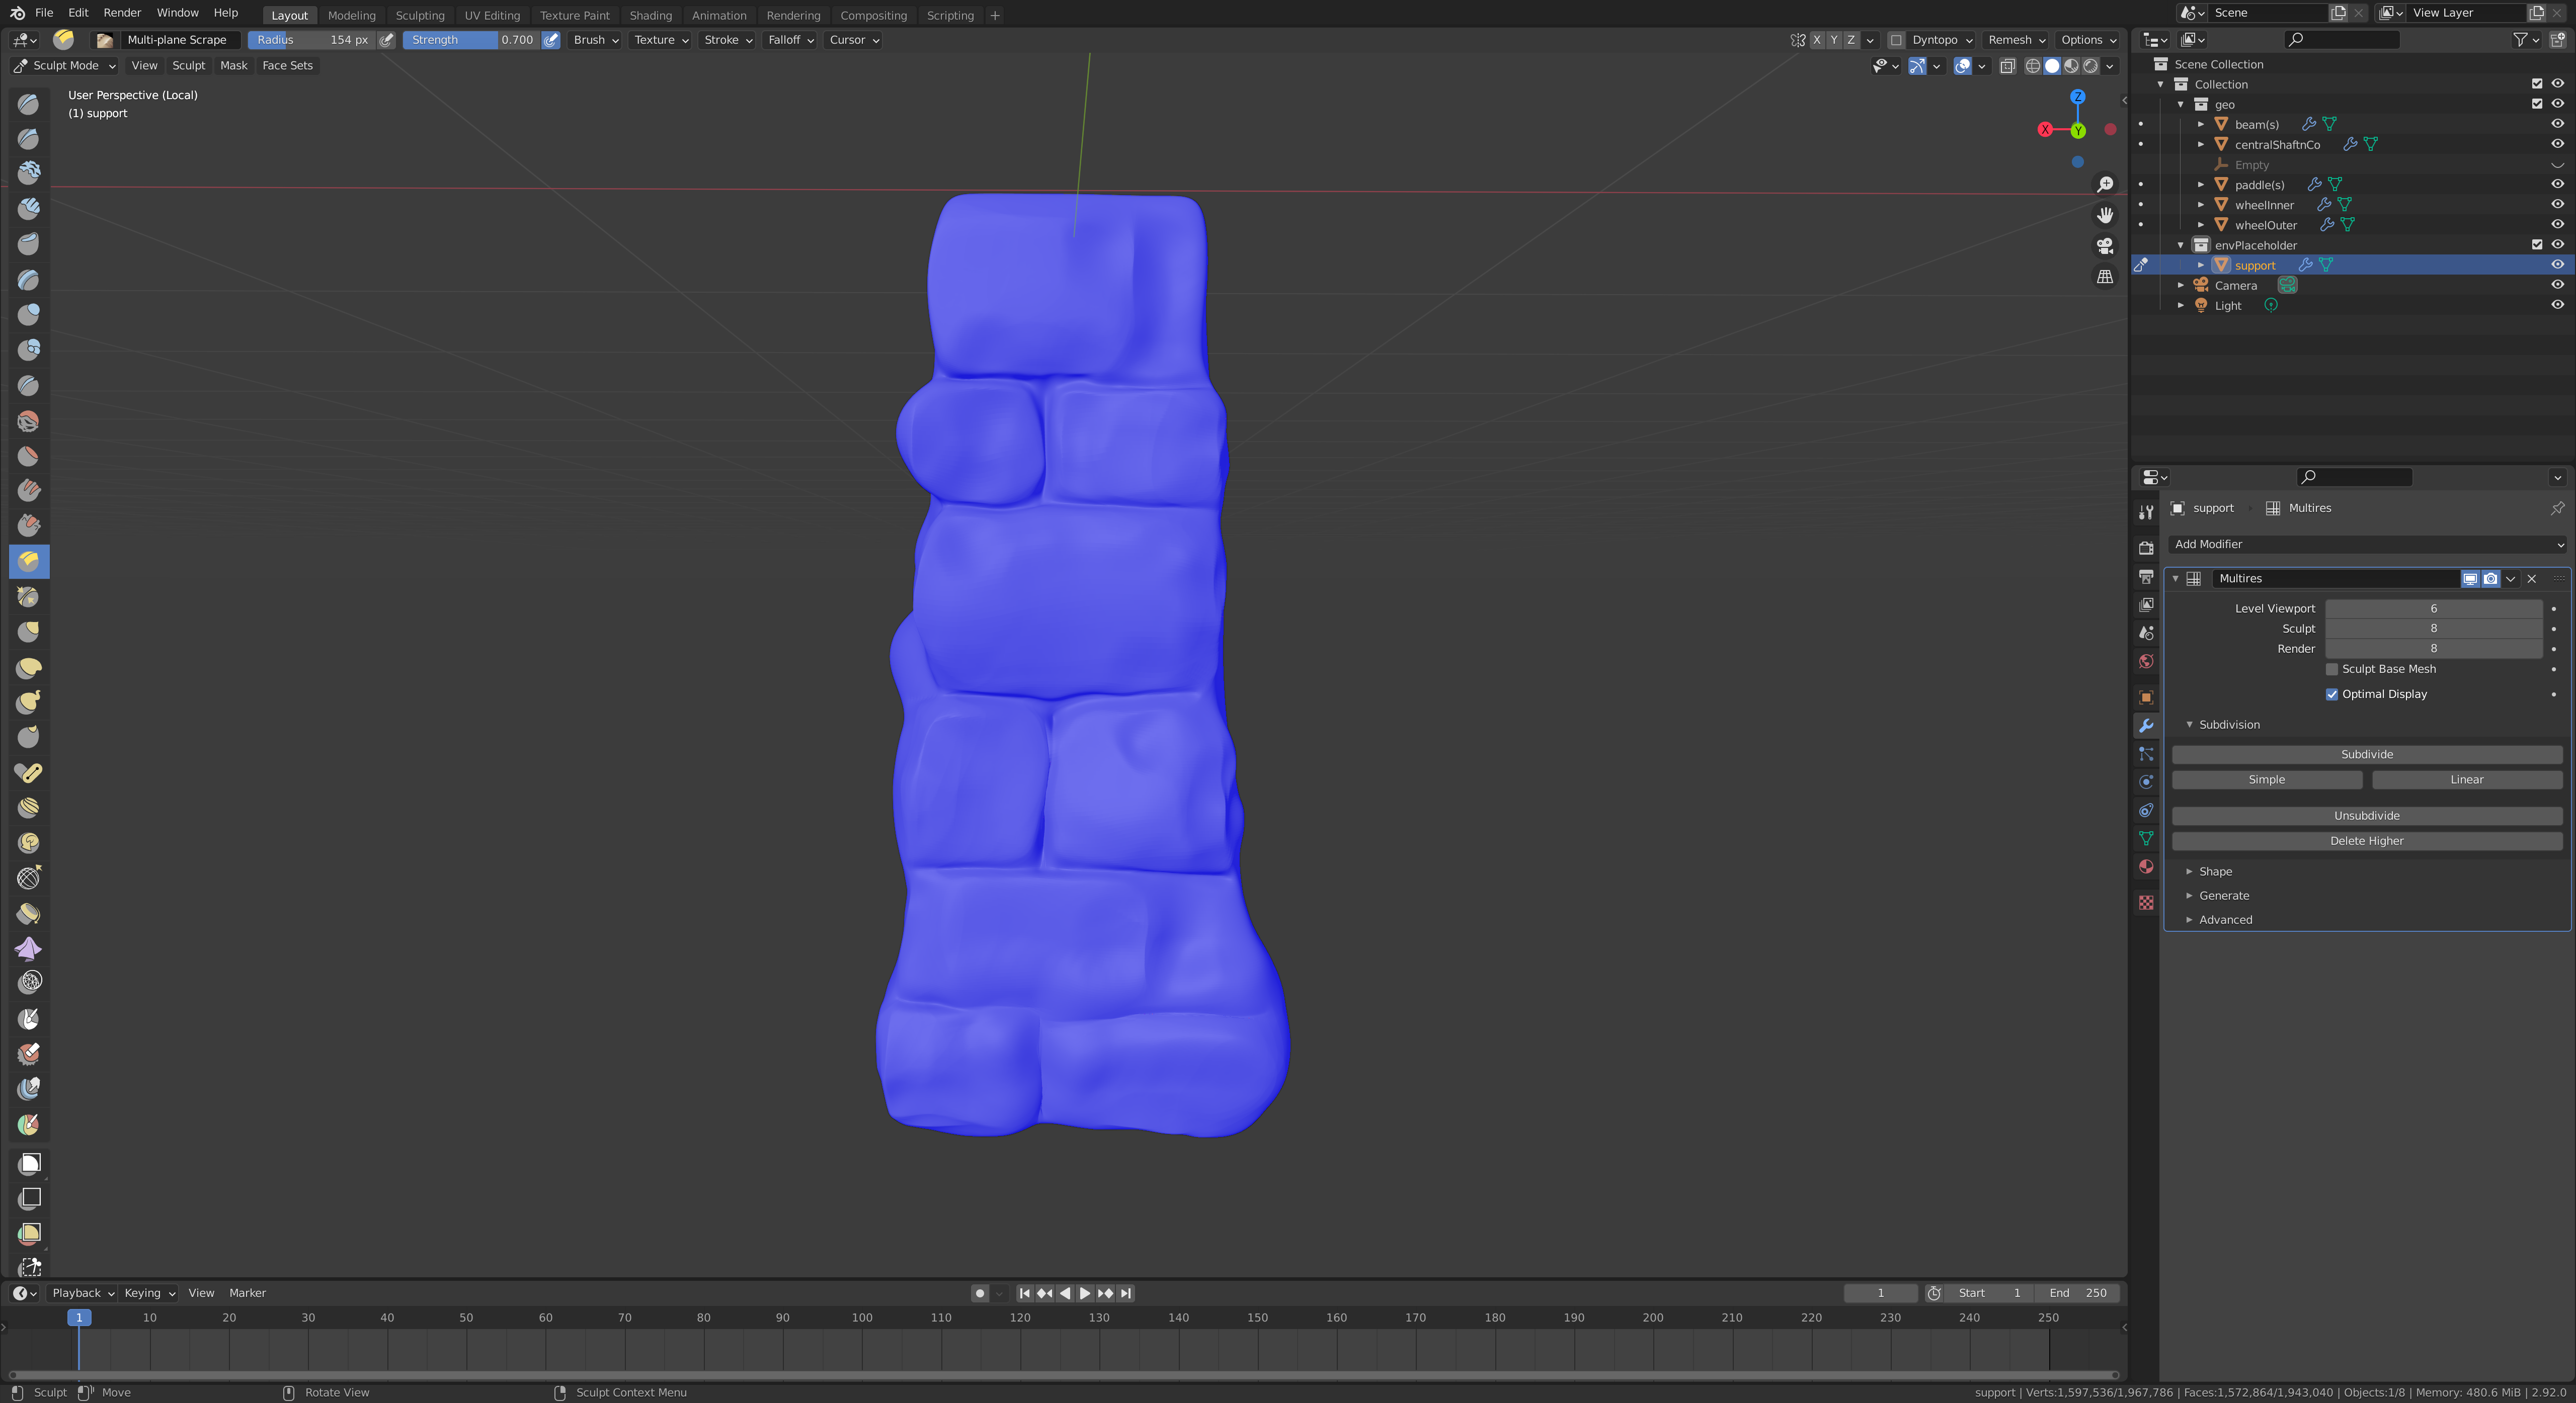Disable the Optimal Display checkbox
The image size is (2576, 1403).
tap(2332, 694)
